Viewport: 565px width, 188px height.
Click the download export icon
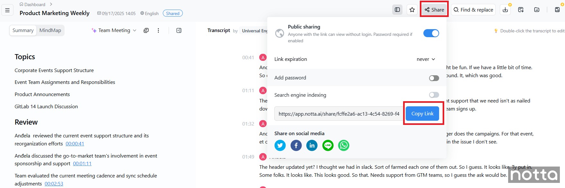tap(505, 10)
